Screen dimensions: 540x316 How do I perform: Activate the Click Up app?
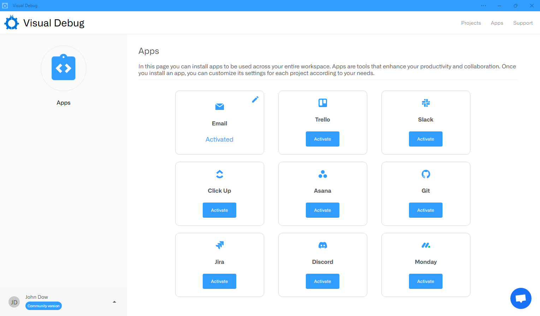[x=219, y=210]
